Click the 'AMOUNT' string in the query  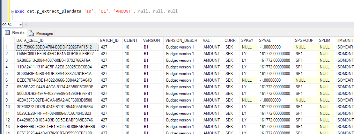124,11
